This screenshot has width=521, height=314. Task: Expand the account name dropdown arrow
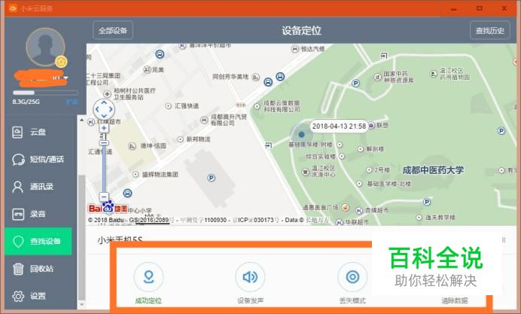tap(66, 78)
